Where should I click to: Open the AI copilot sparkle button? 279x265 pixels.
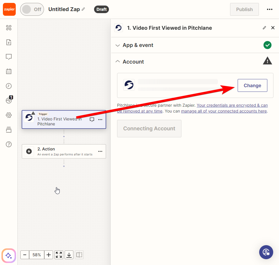tap(9, 256)
